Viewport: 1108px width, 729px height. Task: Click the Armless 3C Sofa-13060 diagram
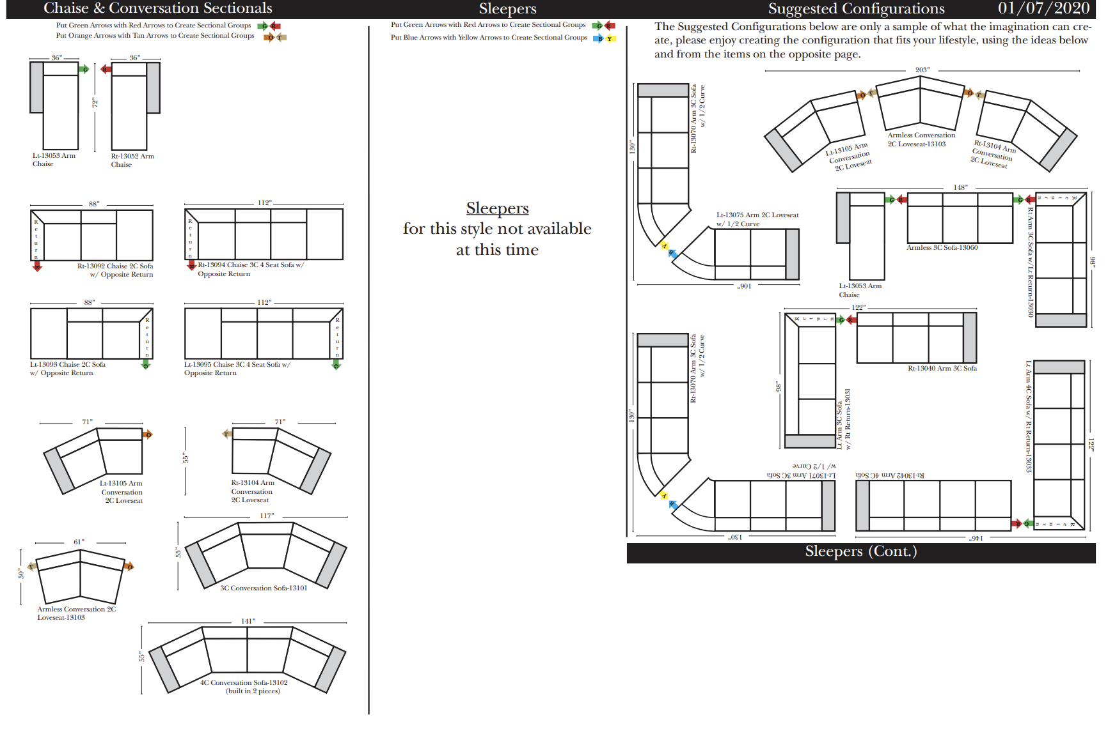(960, 219)
